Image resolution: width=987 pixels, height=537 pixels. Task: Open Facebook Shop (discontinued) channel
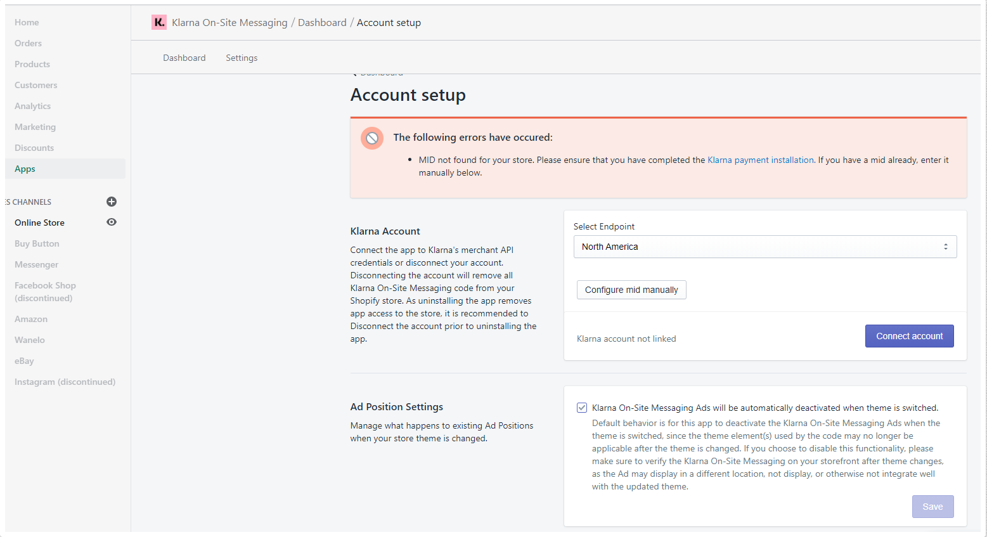coord(45,292)
